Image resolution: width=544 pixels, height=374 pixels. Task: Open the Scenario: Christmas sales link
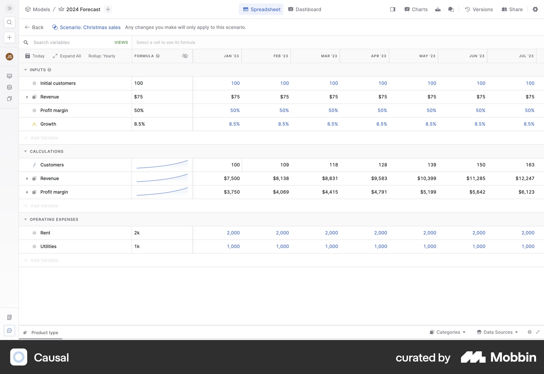90,27
